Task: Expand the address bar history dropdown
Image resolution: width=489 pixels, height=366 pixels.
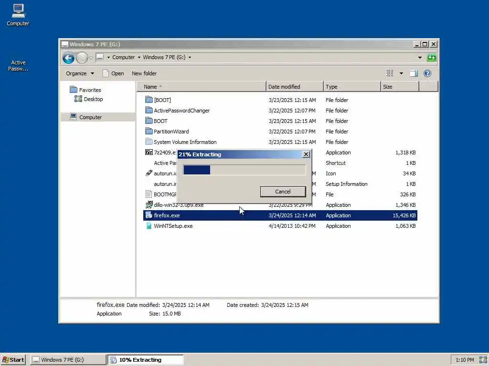Action: 420,58
